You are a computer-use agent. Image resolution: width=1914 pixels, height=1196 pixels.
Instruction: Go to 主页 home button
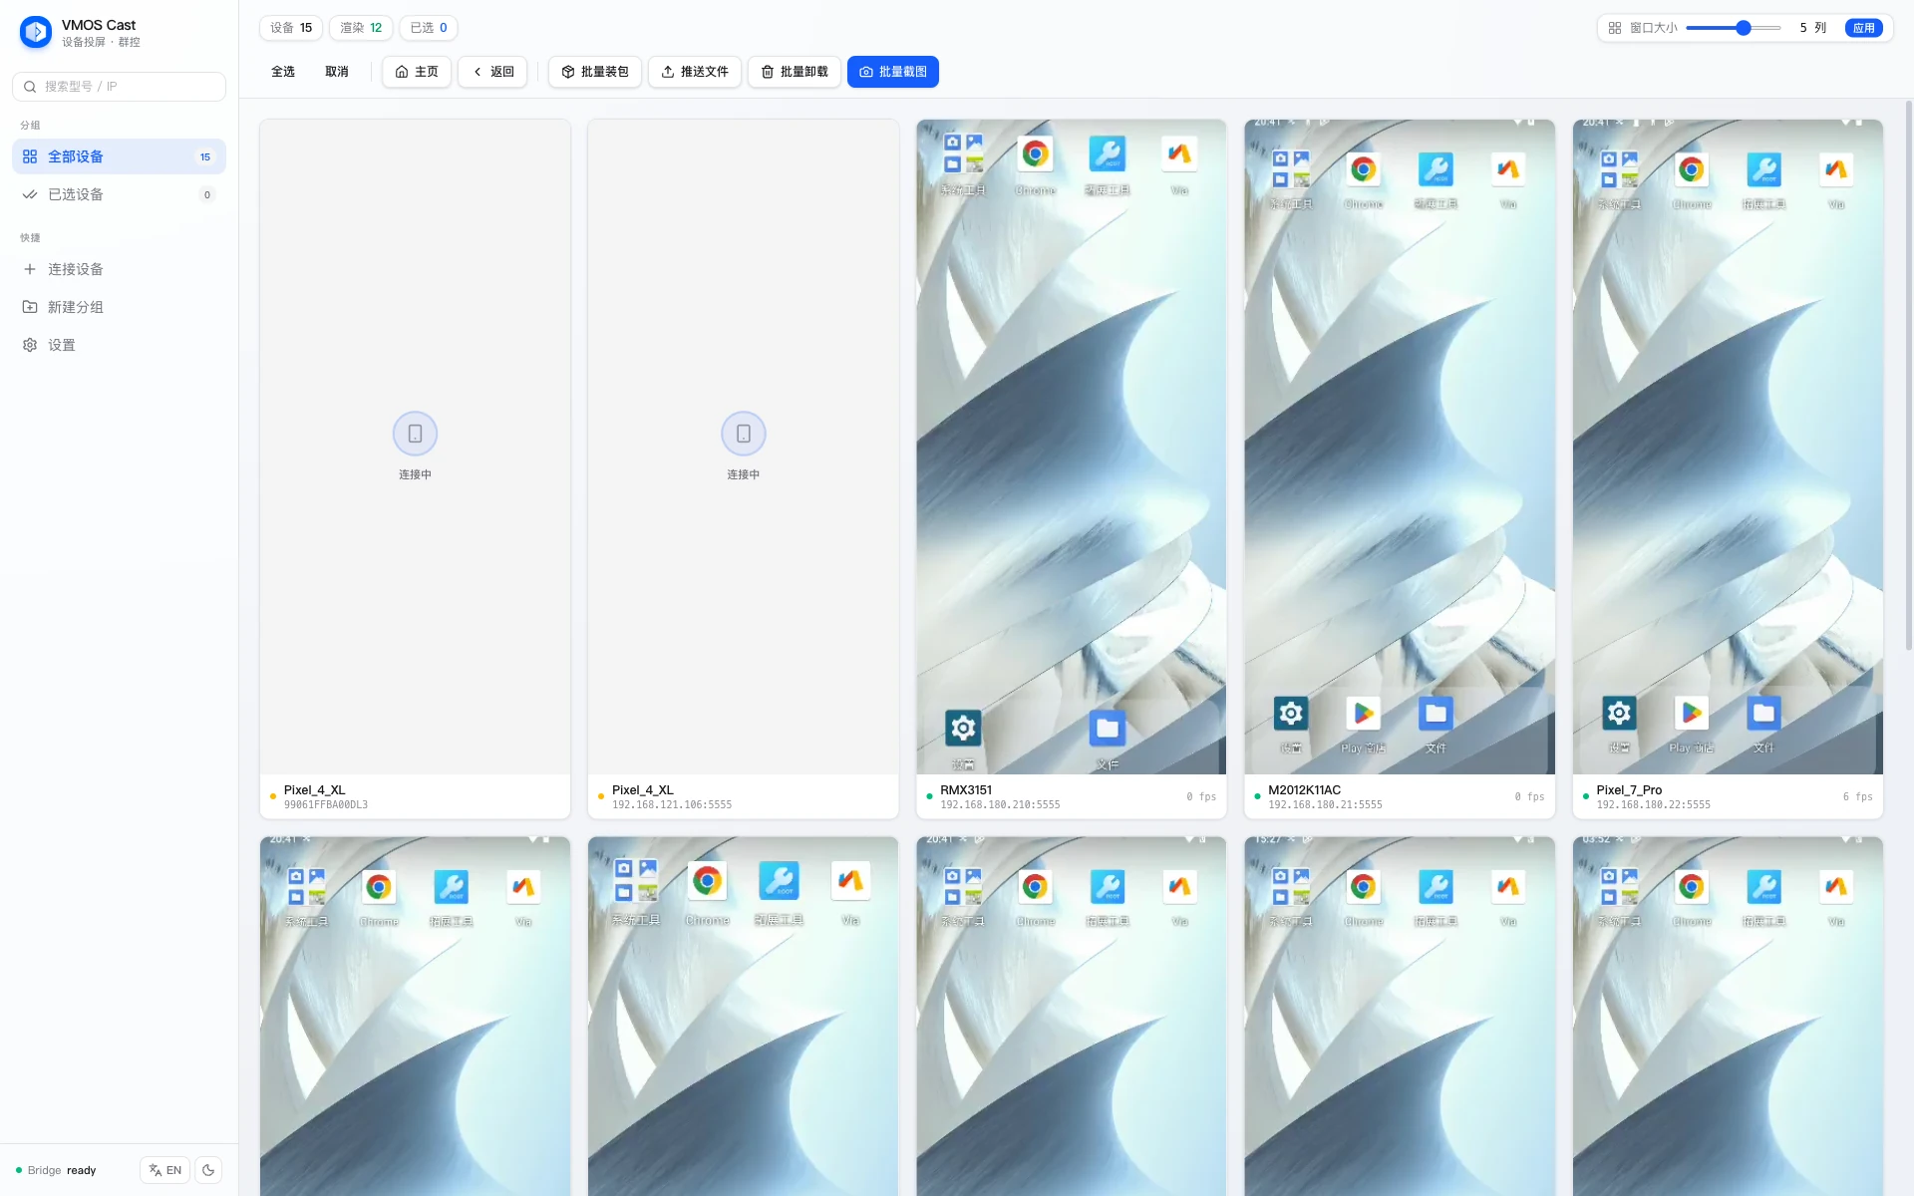tap(417, 72)
